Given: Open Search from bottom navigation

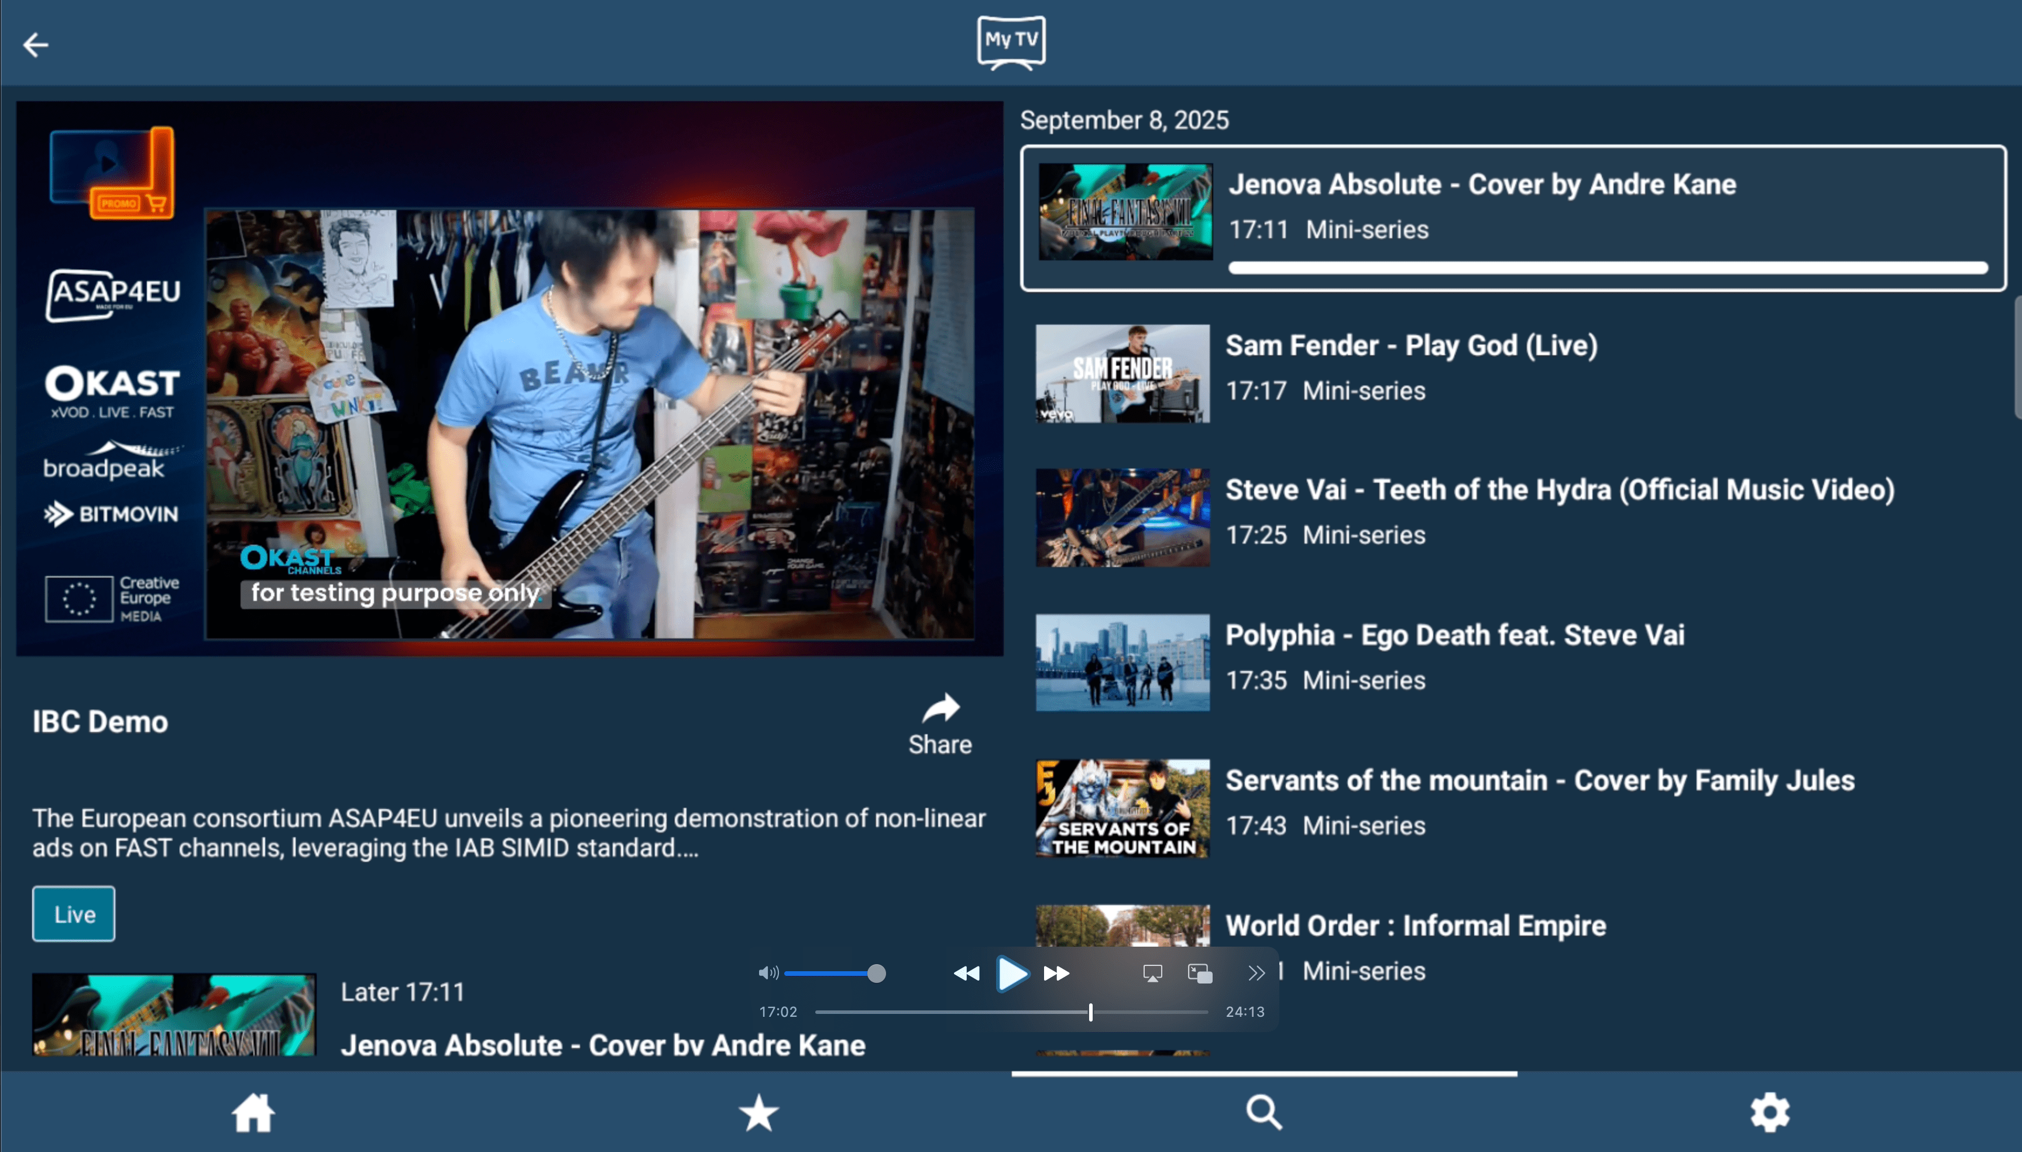Looking at the screenshot, I should [1264, 1112].
